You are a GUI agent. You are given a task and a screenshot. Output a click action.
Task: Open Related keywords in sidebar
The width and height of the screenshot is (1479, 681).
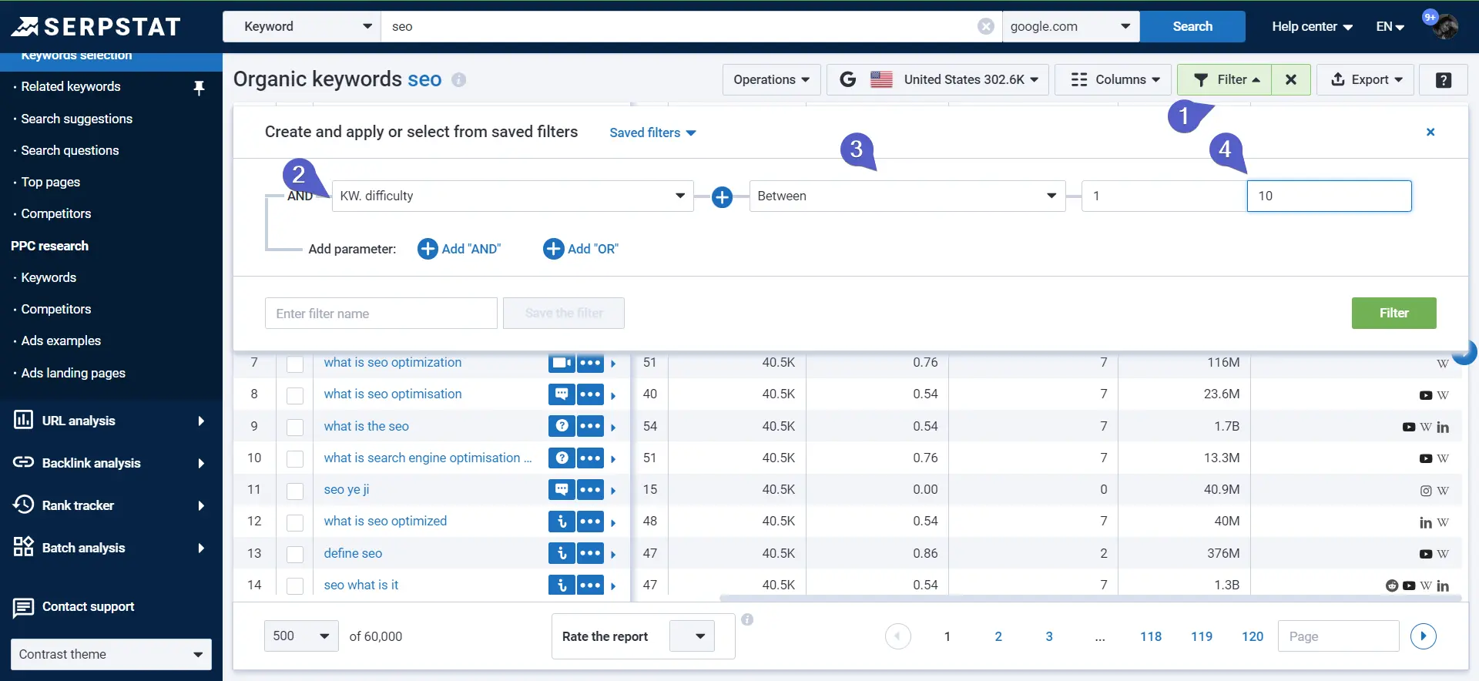click(x=71, y=86)
